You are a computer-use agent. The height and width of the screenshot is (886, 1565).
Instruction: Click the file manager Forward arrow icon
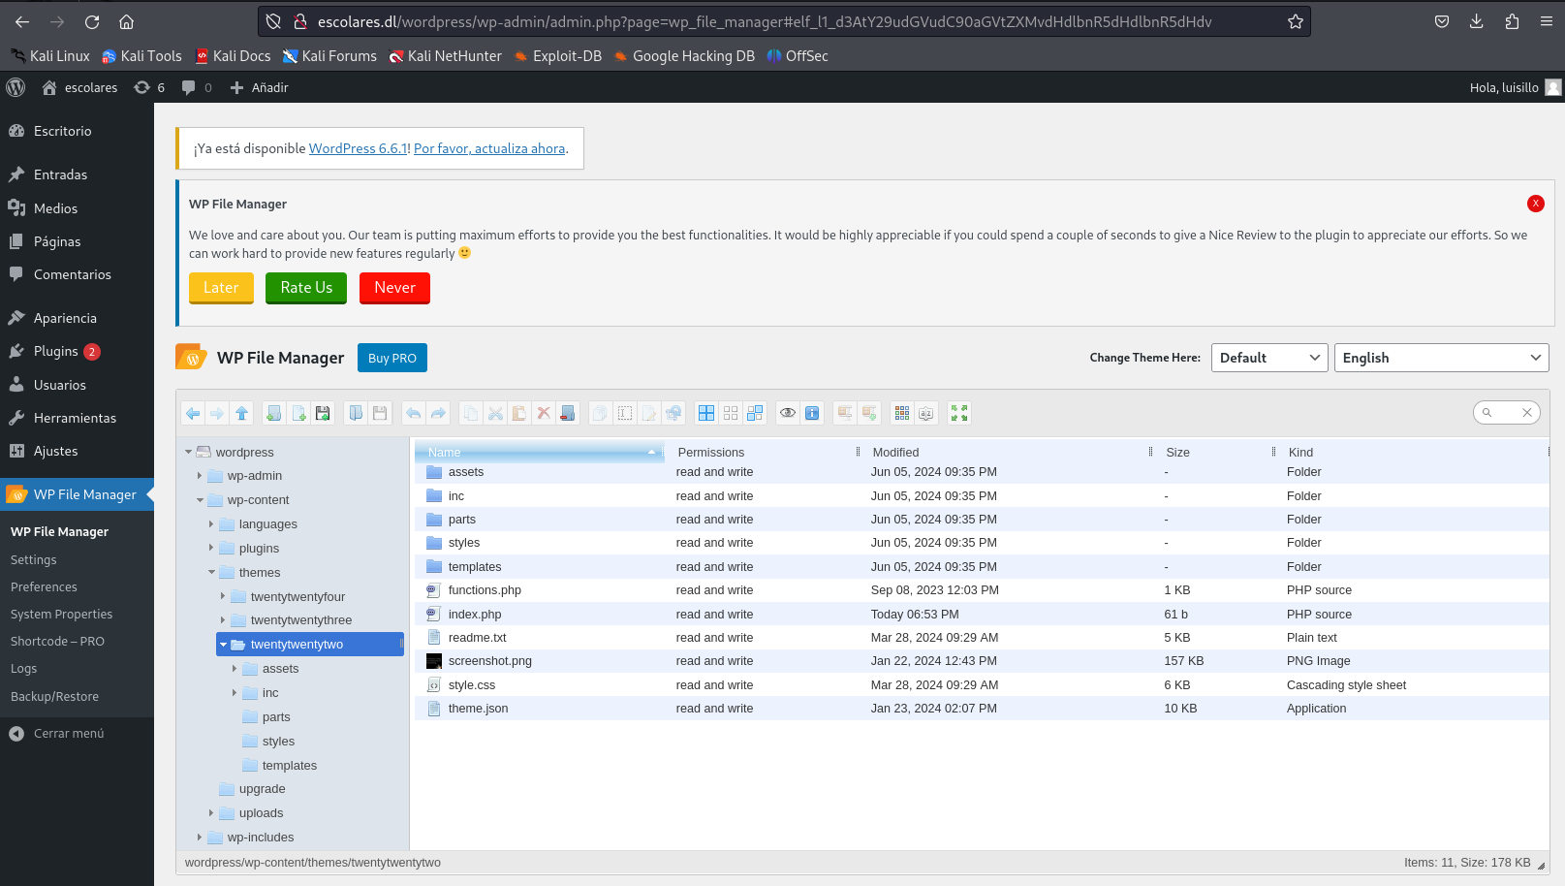click(217, 413)
